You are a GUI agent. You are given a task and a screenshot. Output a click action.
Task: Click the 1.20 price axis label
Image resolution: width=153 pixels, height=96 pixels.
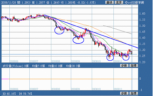(142, 62)
